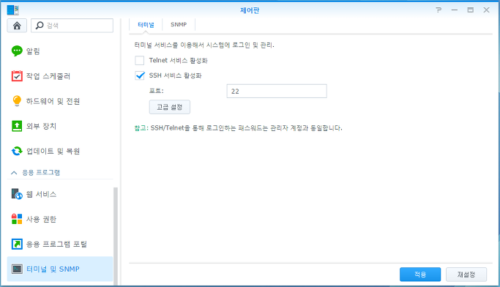Collapse the 응용 프로그램 section chevron
This screenshot has width=500, height=287.
click(14, 173)
